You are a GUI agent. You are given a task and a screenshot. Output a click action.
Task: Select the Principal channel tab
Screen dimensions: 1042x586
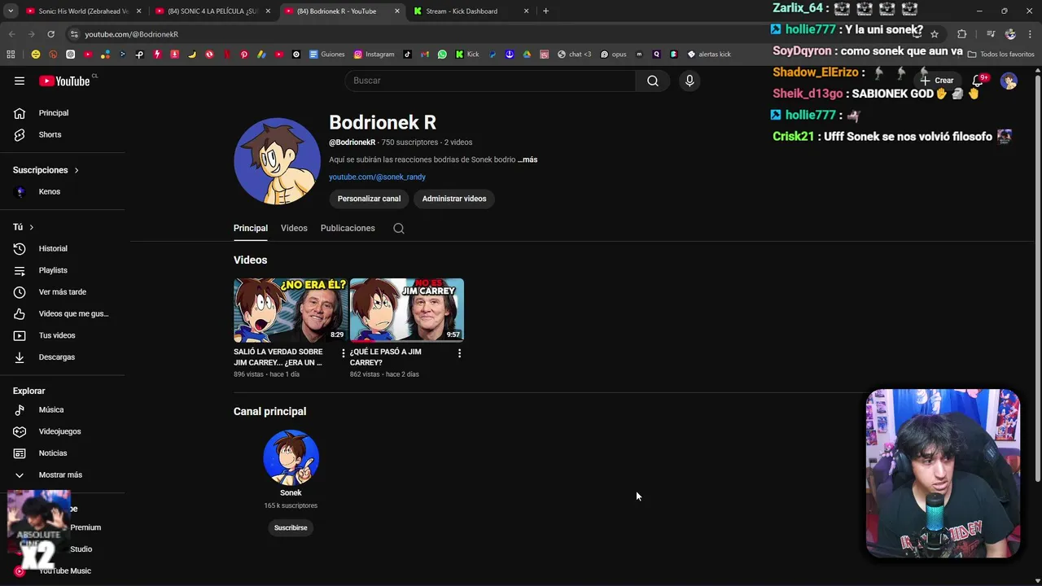(251, 228)
